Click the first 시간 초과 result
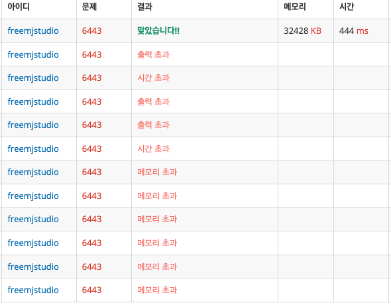Image resolution: width=391 pixels, height=305 pixels. click(x=153, y=78)
